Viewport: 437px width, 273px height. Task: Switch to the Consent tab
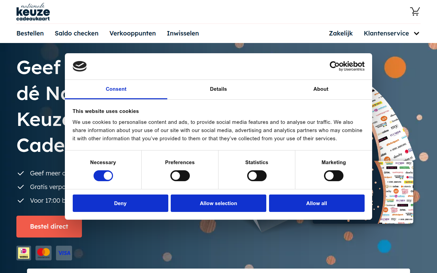(116, 89)
